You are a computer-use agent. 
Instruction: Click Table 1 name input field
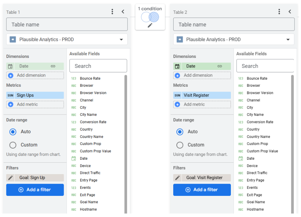(67, 24)
